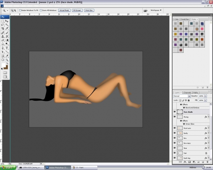Image resolution: width=213 pixels, height=170 pixels.
Task: Click the Delete layer trash icon
Action: tap(207, 162)
